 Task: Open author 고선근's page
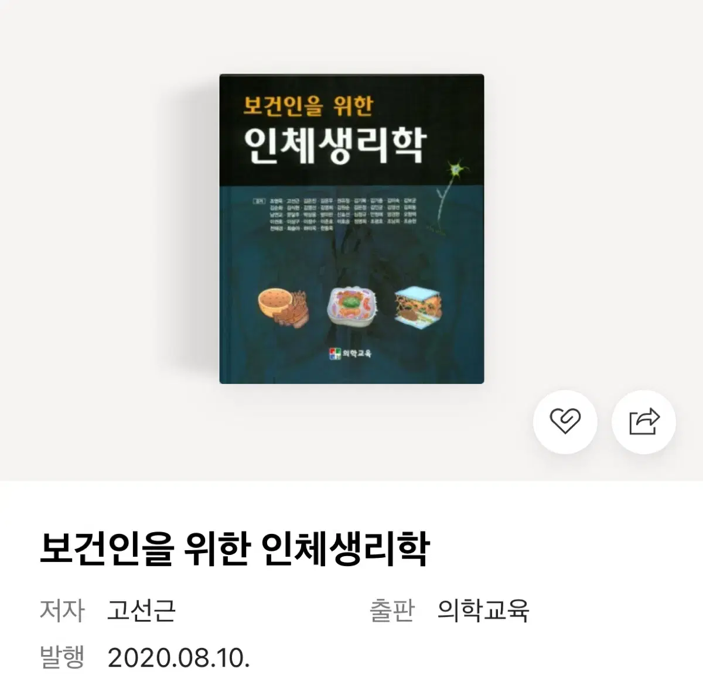tap(141, 610)
